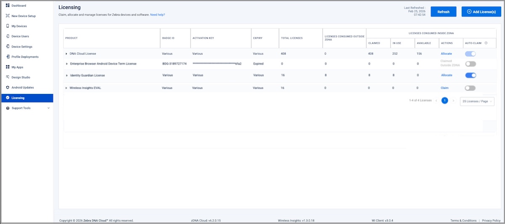Click the My Devices phone icon
505x224 pixels.
pos(8,26)
